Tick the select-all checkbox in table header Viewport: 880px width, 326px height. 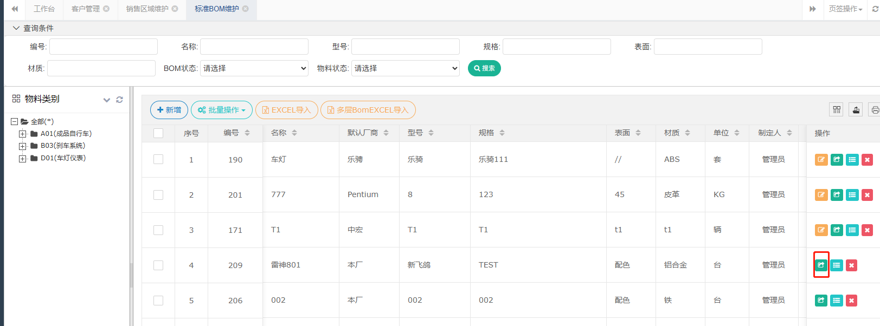click(158, 133)
